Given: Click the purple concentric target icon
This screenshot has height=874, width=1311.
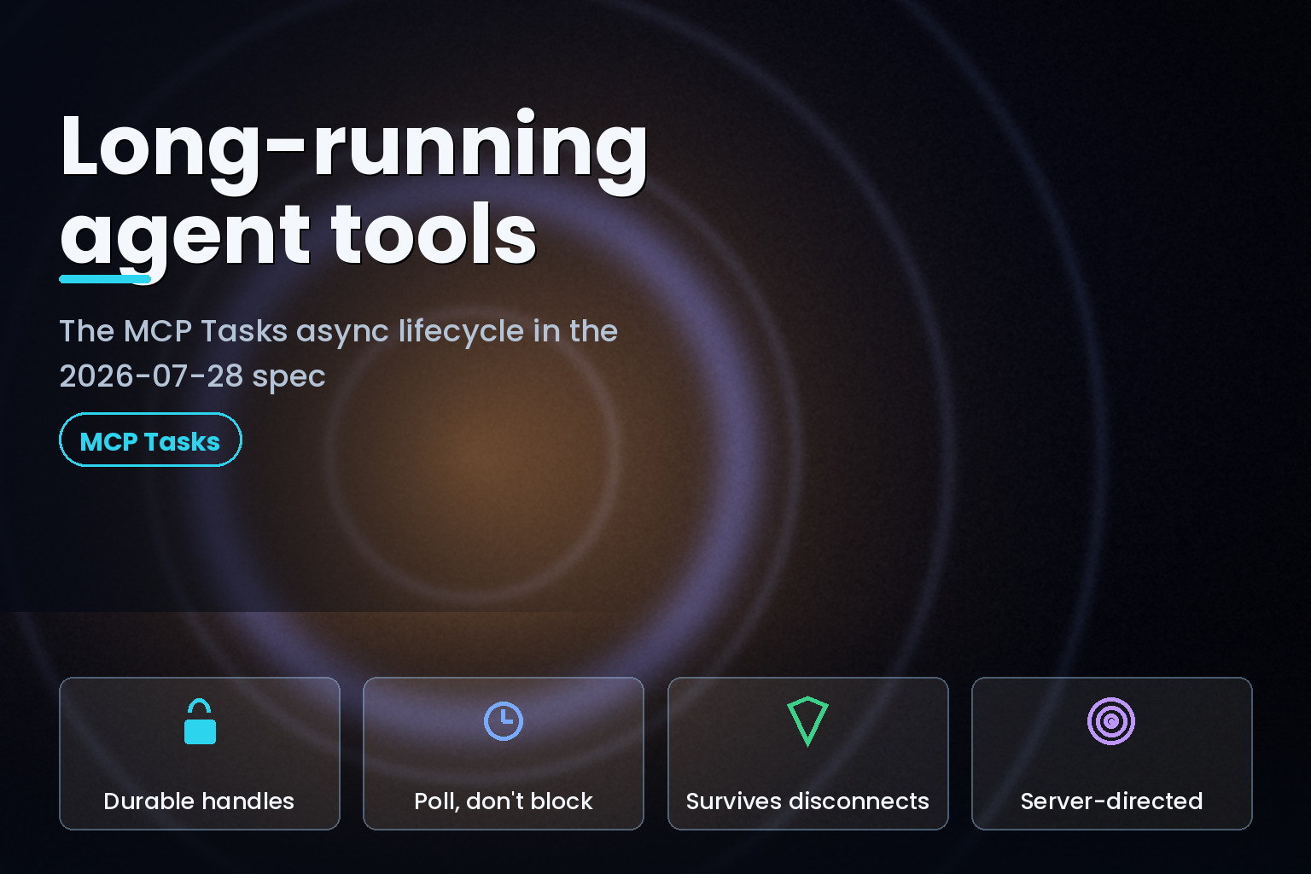Looking at the screenshot, I should [x=1111, y=721].
